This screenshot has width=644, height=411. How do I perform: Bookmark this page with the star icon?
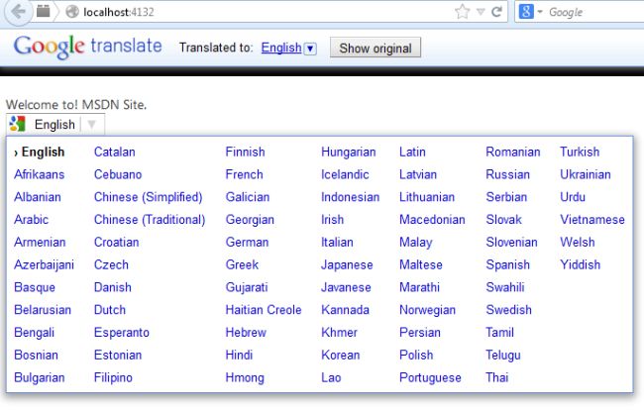click(462, 12)
